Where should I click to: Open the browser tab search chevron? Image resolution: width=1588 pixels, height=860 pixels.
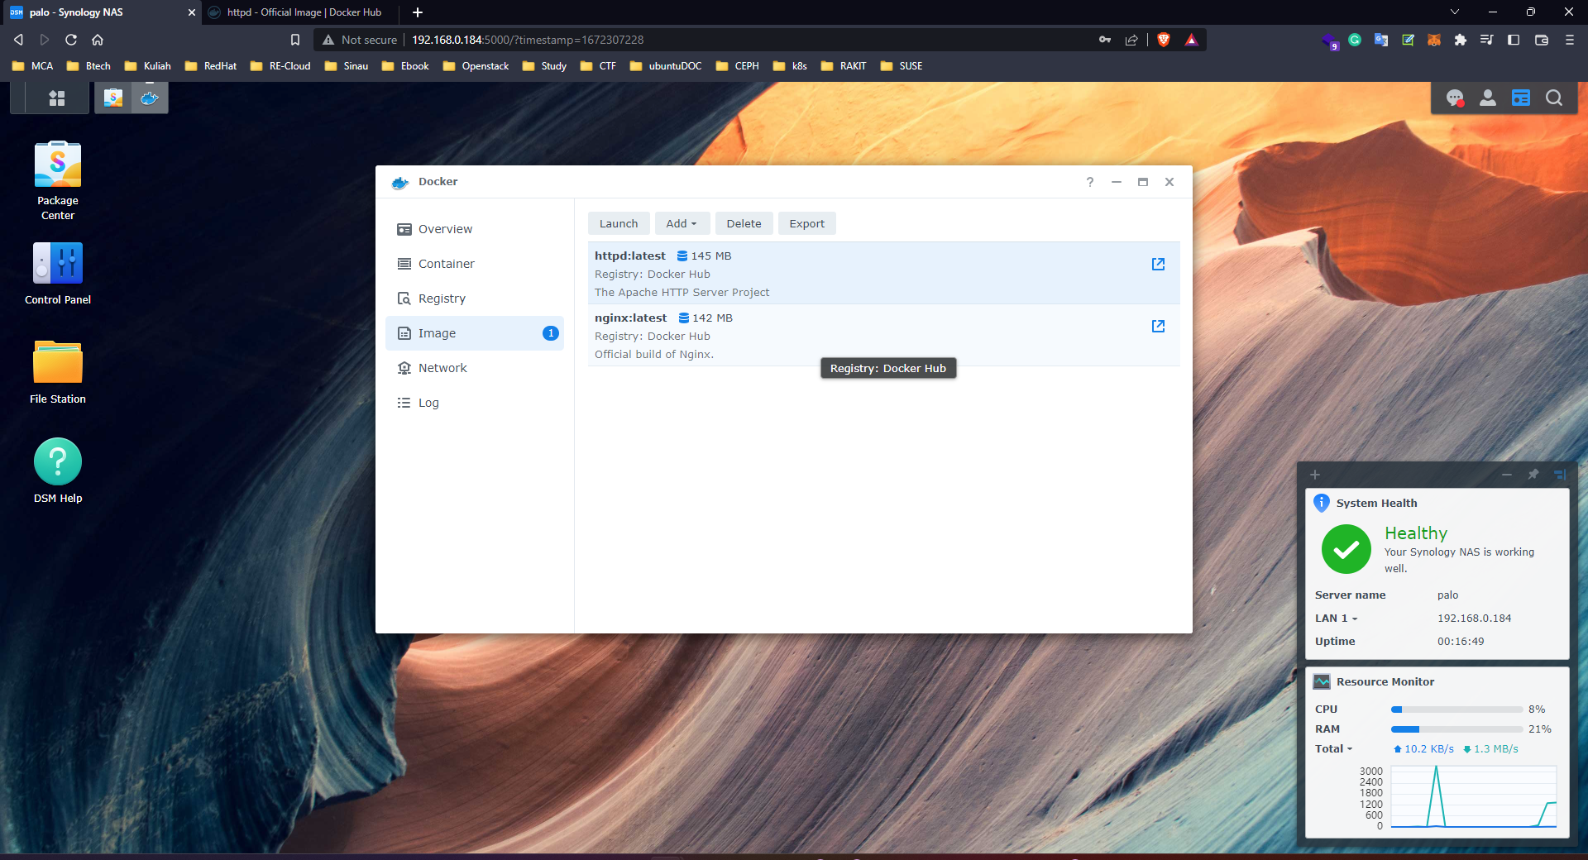coord(1455,12)
